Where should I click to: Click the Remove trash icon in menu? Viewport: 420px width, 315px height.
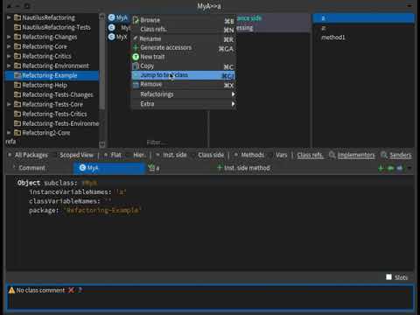coord(136,85)
